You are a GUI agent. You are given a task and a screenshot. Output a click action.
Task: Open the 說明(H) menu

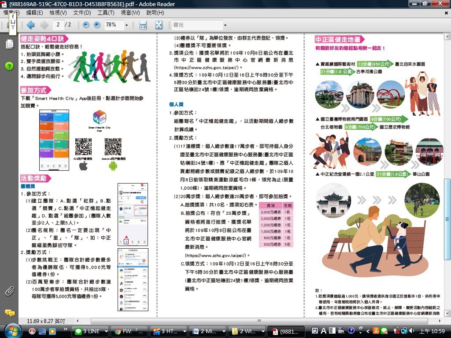(x=155, y=13)
